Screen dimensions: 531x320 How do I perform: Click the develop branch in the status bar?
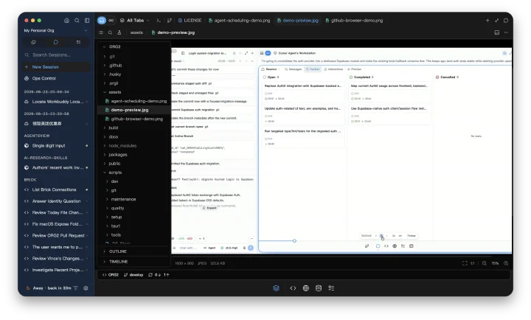tap(133, 275)
